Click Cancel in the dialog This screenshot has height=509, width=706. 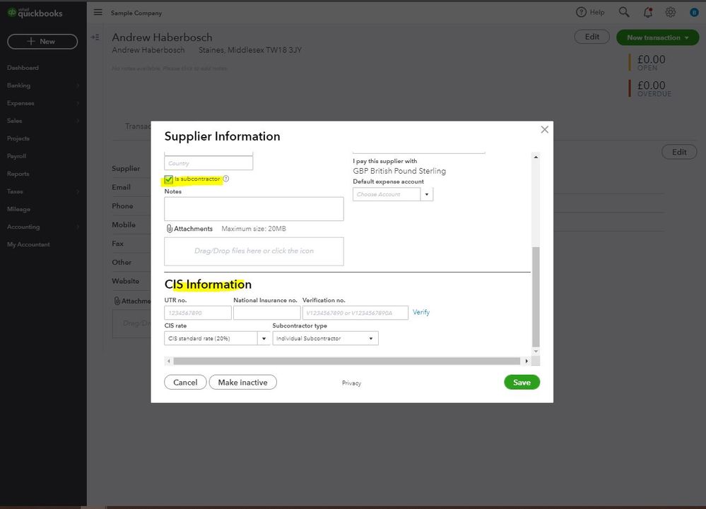[x=185, y=382]
